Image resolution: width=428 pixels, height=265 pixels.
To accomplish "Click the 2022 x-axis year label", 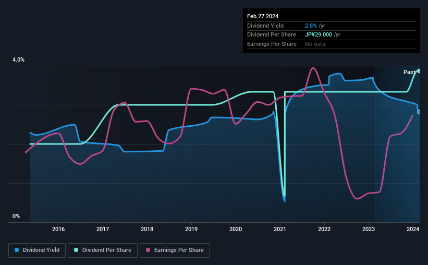I will 324,229.
